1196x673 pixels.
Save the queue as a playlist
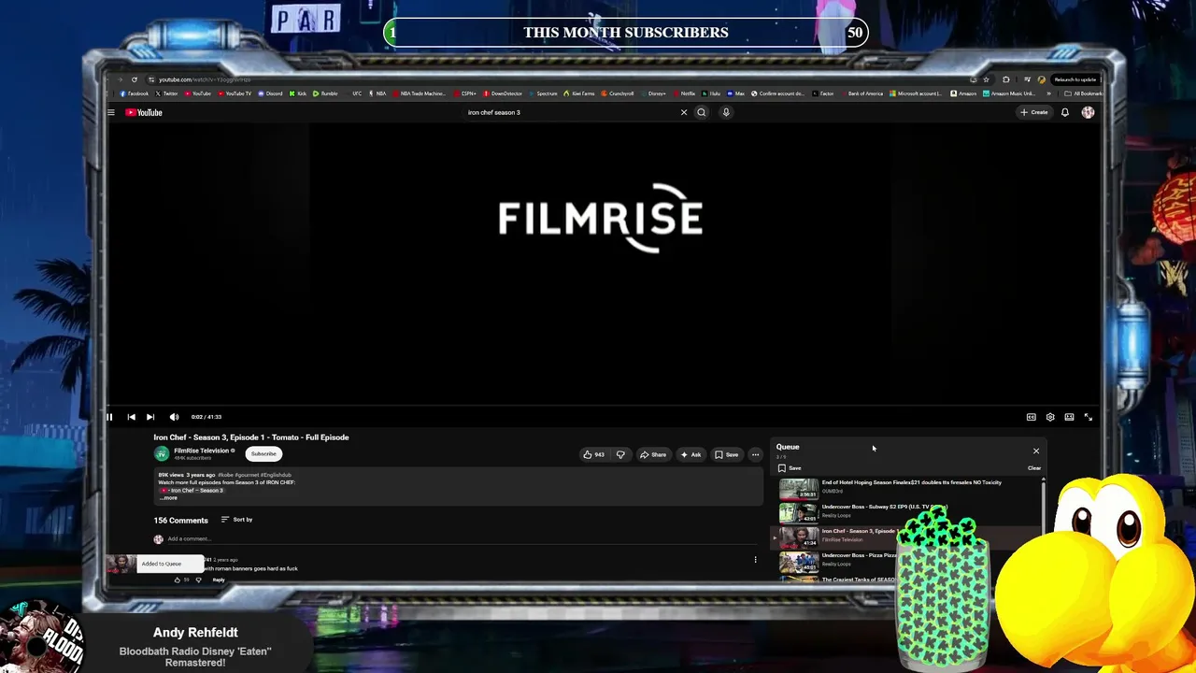pyautogui.click(x=790, y=468)
